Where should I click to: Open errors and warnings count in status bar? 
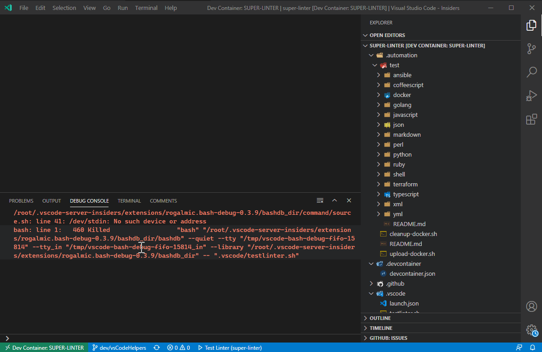click(179, 347)
